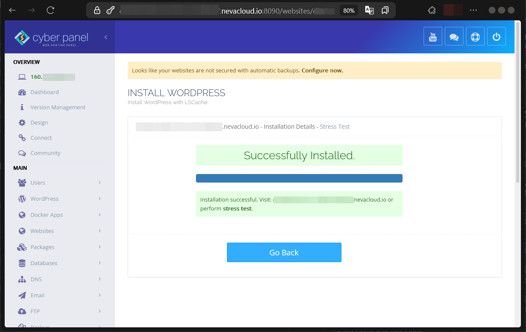Screen dimensions: 526x332
Task: Open Stress Test link in installation header
Action: [335, 127]
